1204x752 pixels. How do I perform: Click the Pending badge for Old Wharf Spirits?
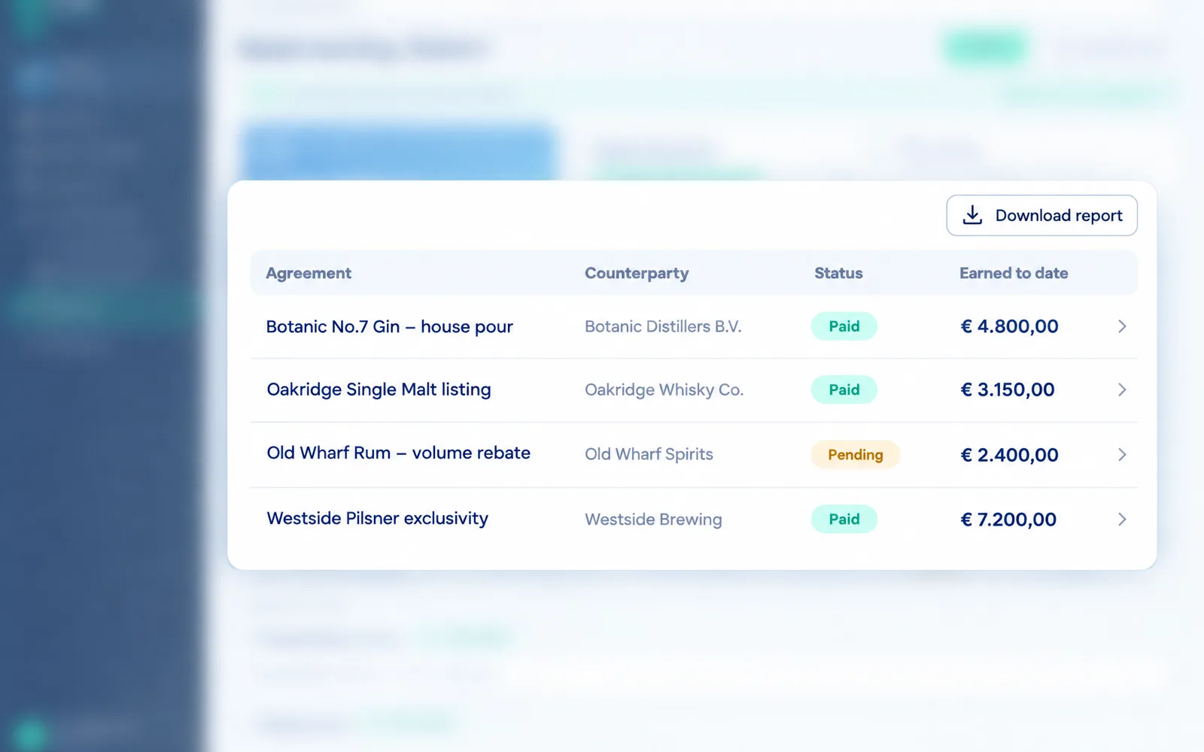coord(855,454)
